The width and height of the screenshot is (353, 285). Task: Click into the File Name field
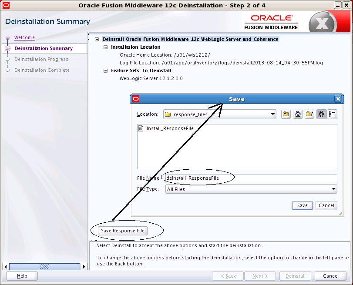tap(251, 178)
